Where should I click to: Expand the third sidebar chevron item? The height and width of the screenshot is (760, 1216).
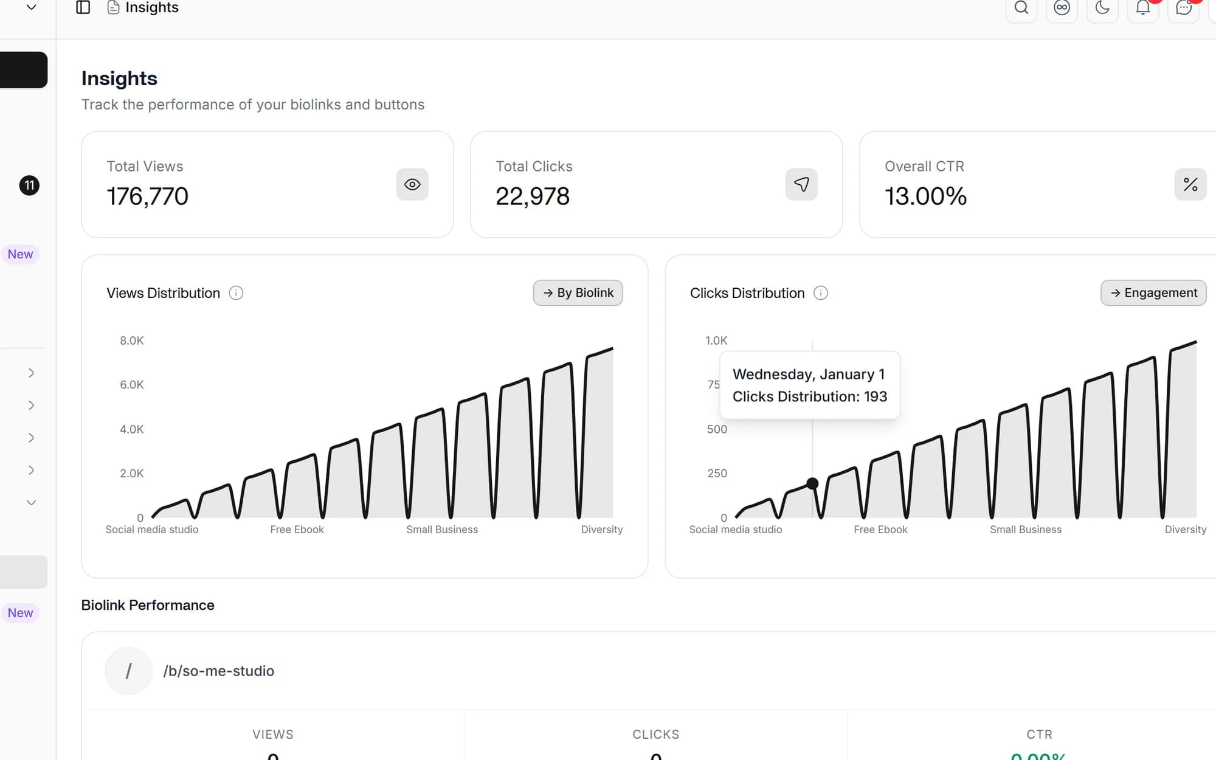pos(32,438)
